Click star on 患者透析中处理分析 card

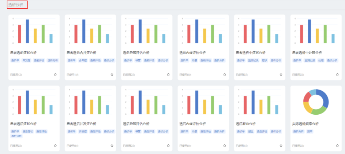tap(337, 74)
